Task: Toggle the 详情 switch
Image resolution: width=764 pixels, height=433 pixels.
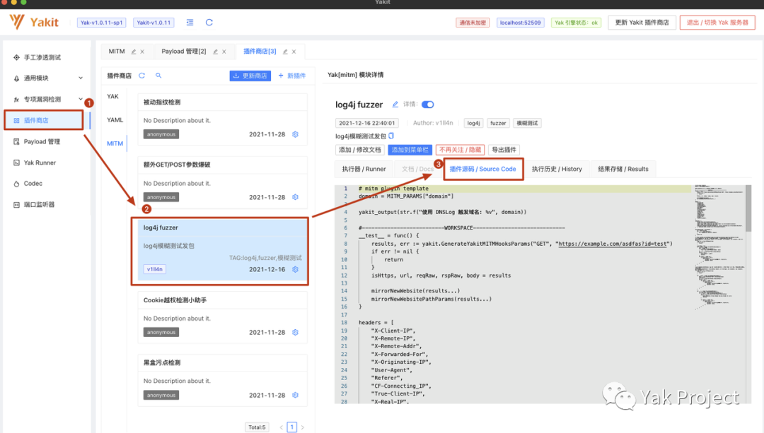Action: [428, 105]
